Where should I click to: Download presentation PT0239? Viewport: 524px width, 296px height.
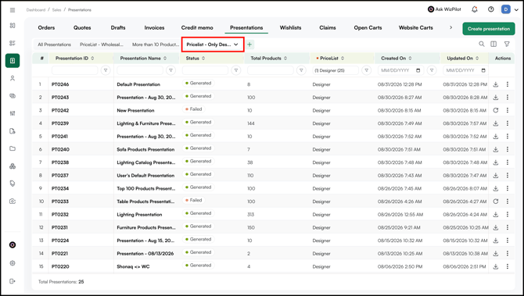click(x=496, y=123)
